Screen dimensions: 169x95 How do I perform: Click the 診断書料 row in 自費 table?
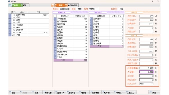pyautogui.click(x=107, y=19)
